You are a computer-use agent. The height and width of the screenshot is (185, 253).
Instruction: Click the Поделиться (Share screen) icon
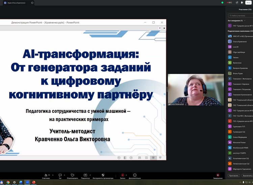pos(85,175)
